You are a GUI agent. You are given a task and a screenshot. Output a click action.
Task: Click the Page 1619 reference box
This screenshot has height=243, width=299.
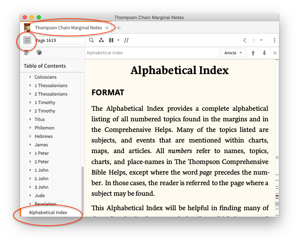(60, 40)
